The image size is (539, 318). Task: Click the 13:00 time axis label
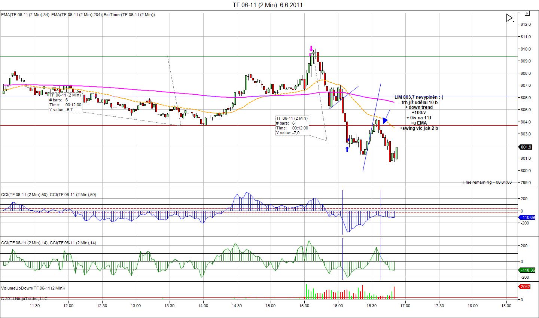tap(136, 306)
